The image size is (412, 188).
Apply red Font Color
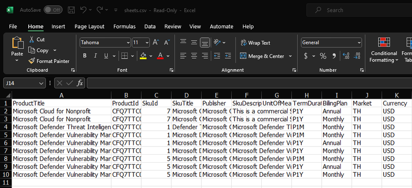(160, 56)
